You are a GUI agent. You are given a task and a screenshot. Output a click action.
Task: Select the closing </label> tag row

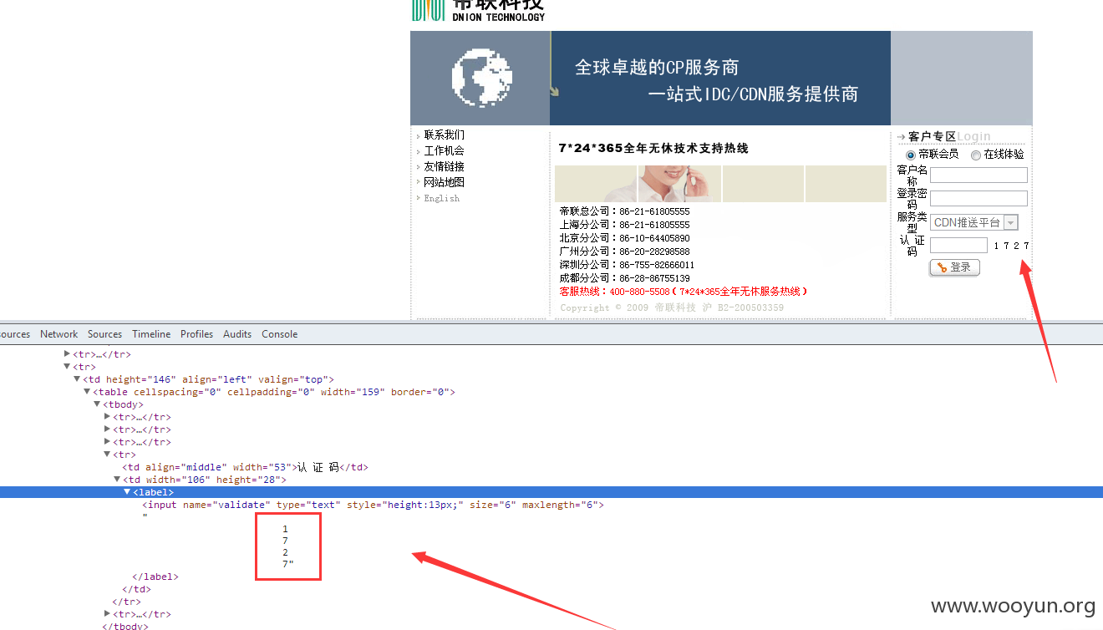click(x=155, y=577)
